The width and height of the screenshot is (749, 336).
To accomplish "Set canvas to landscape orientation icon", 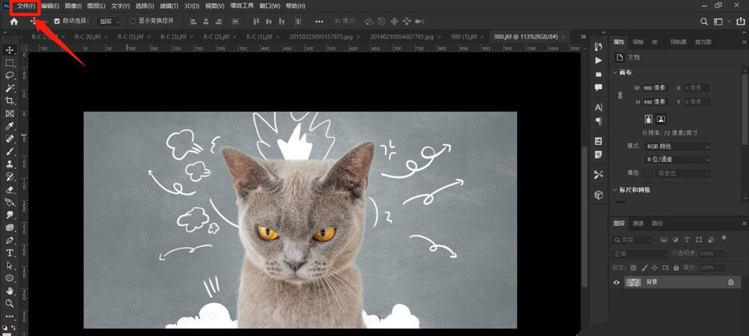I will (x=661, y=118).
